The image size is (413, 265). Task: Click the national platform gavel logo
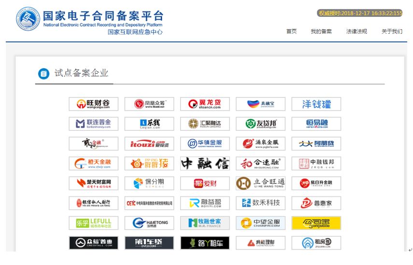click(28, 19)
